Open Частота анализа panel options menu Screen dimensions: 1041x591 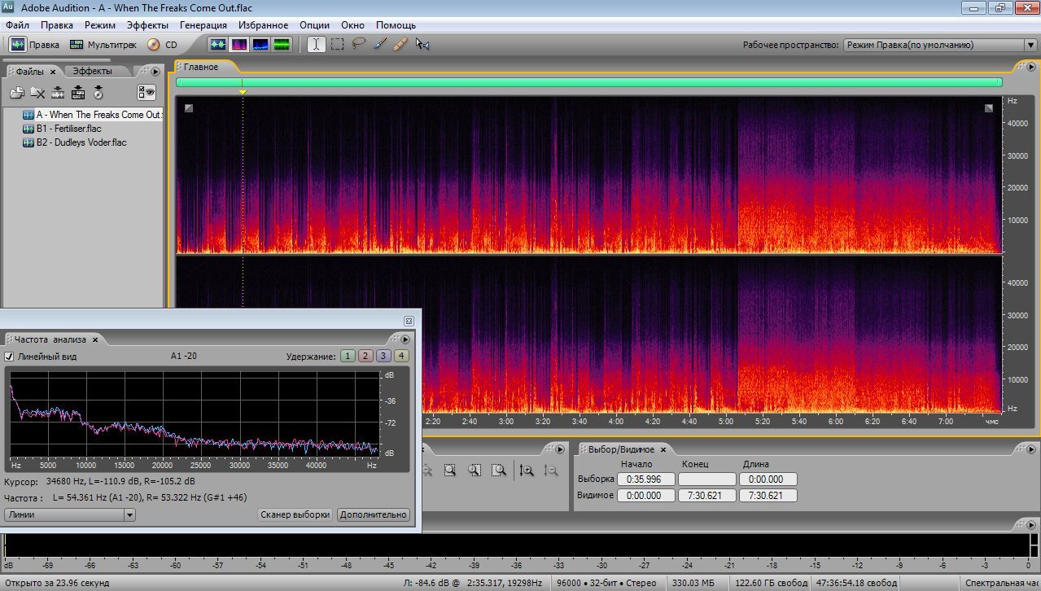coord(405,339)
